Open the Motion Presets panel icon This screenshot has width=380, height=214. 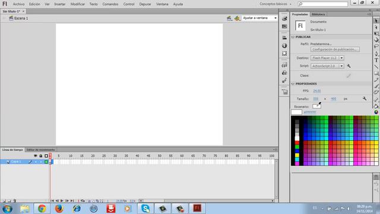click(284, 80)
